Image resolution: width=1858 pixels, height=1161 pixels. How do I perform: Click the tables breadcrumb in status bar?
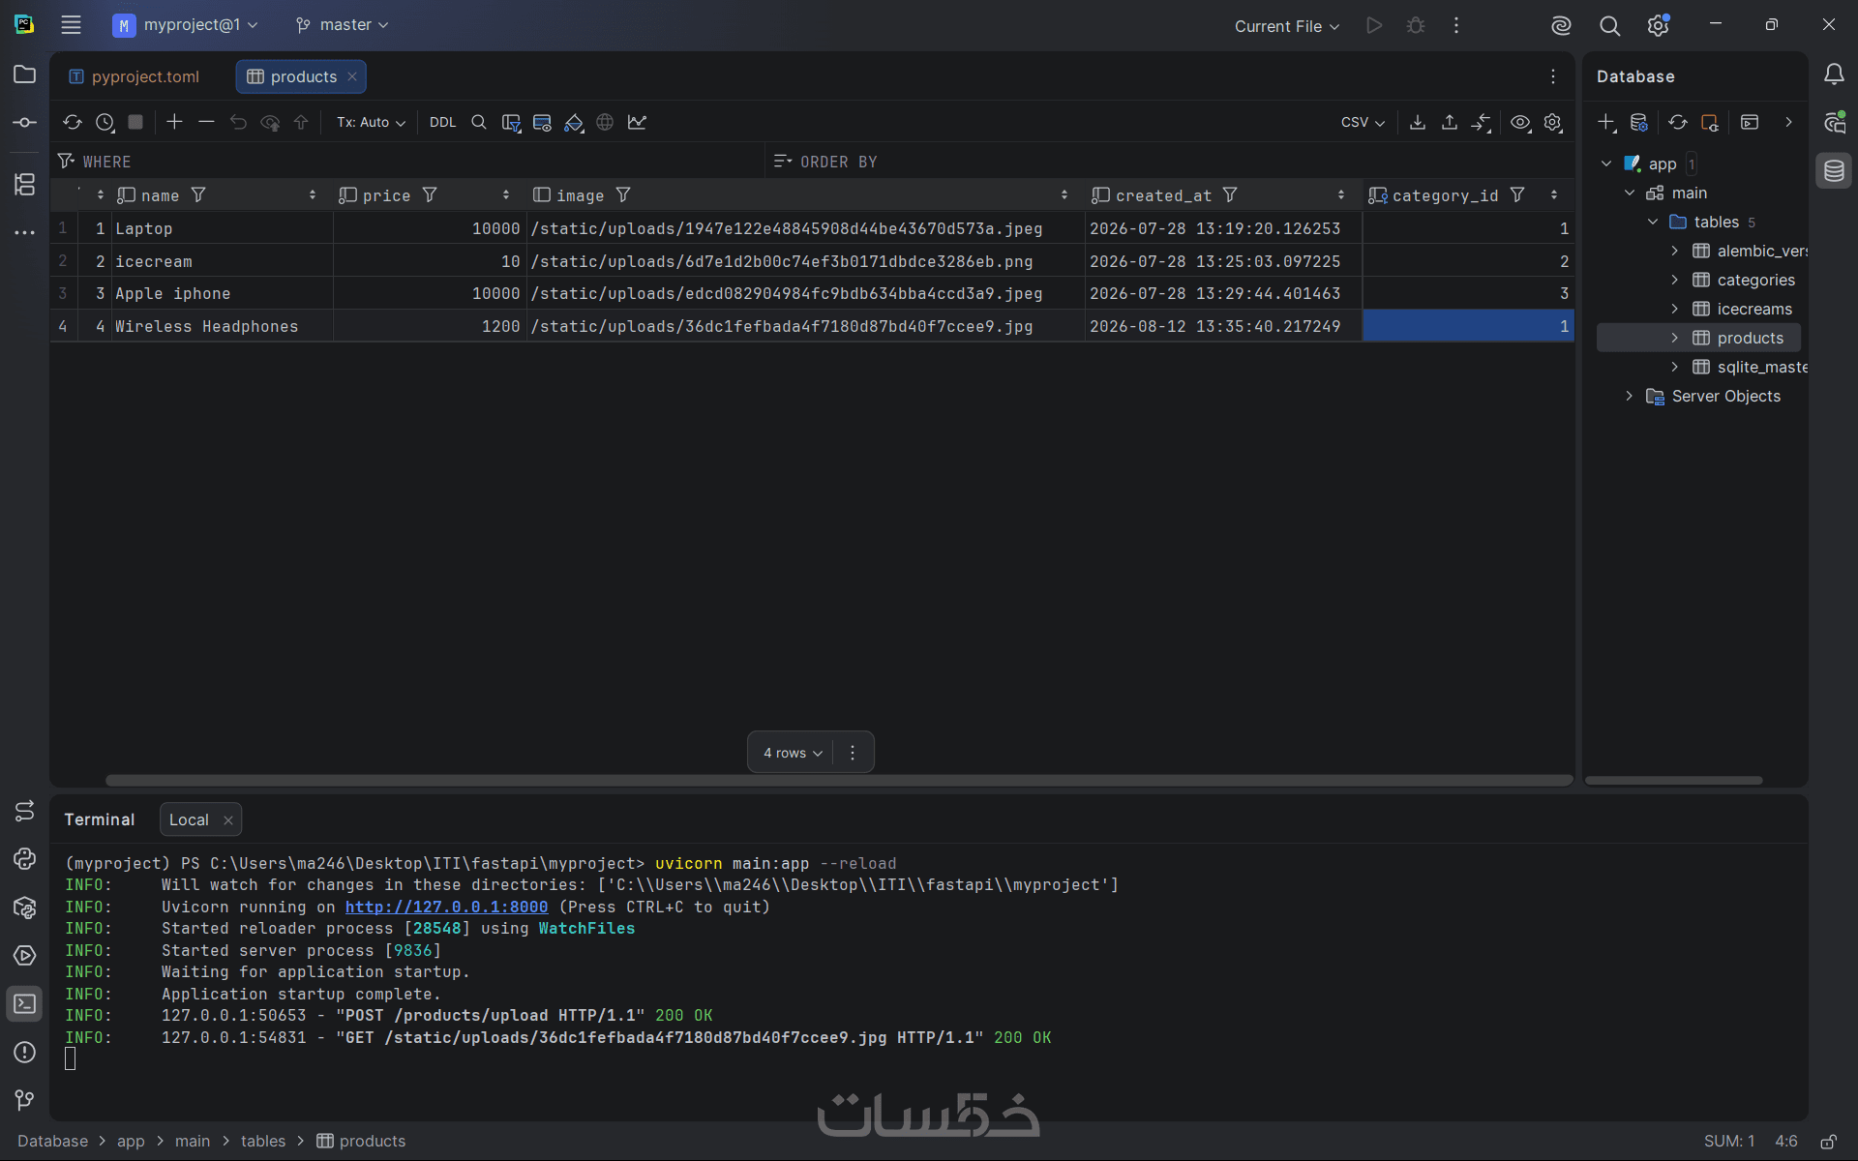[x=263, y=1141]
